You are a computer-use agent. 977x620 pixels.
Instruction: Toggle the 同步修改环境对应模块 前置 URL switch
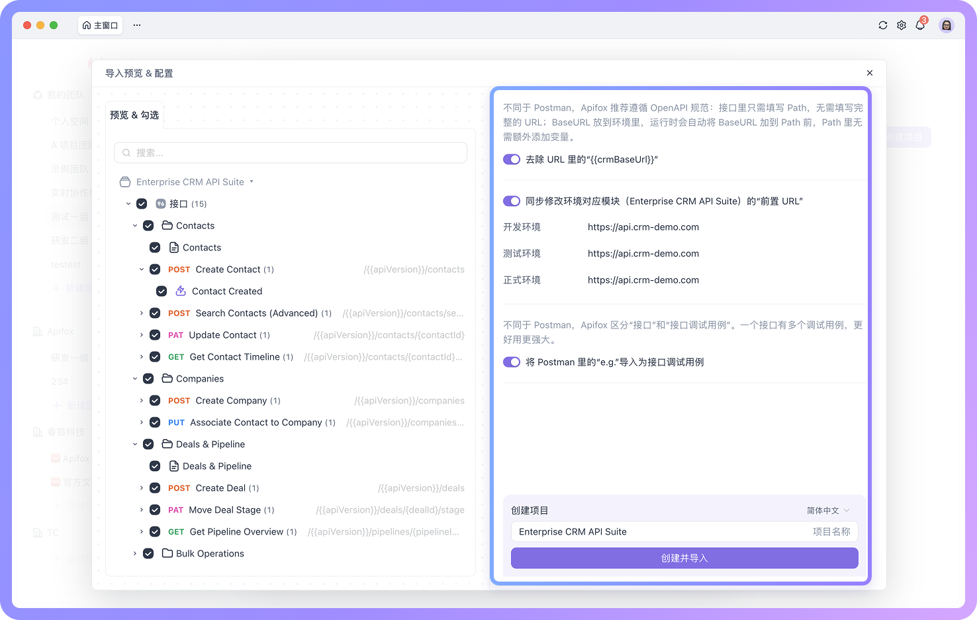pyautogui.click(x=512, y=201)
